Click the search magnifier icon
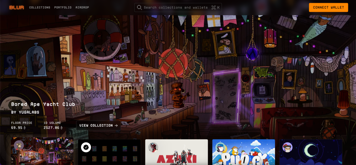 click(139, 8)
